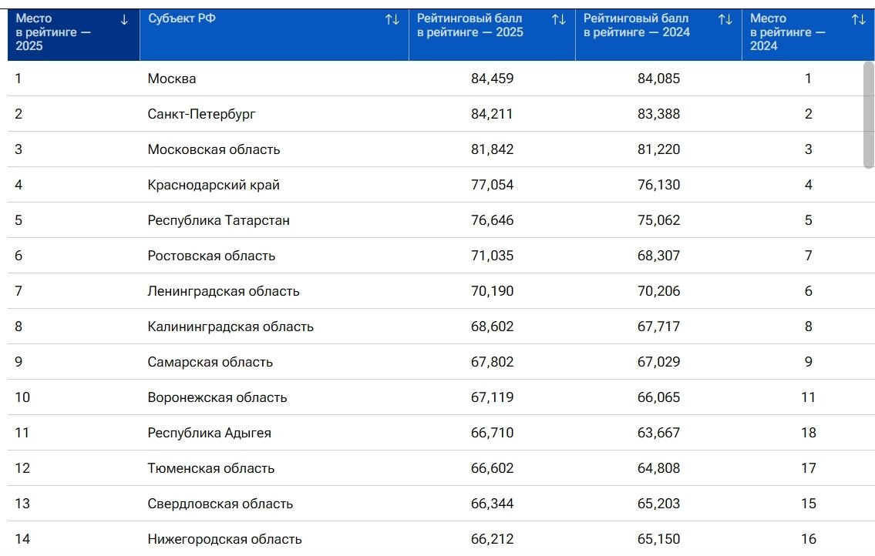Image resolution: width=875 pixels, height=556 pixels.
Task: Sort by 2024 rating score arrows
Action: [x=725, y=20]
